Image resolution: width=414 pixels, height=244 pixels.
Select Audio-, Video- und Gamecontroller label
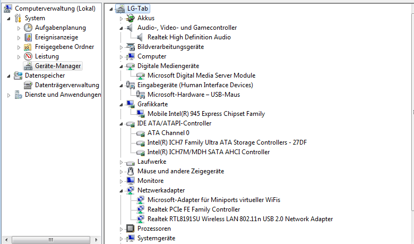coord(187,28)
